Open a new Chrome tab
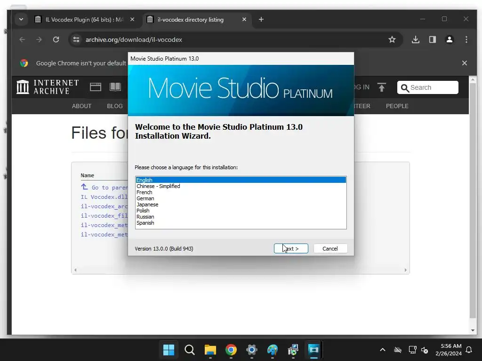The width and height of the screenshot is (482, 361). pyautogui.click(x=261, y=19)
